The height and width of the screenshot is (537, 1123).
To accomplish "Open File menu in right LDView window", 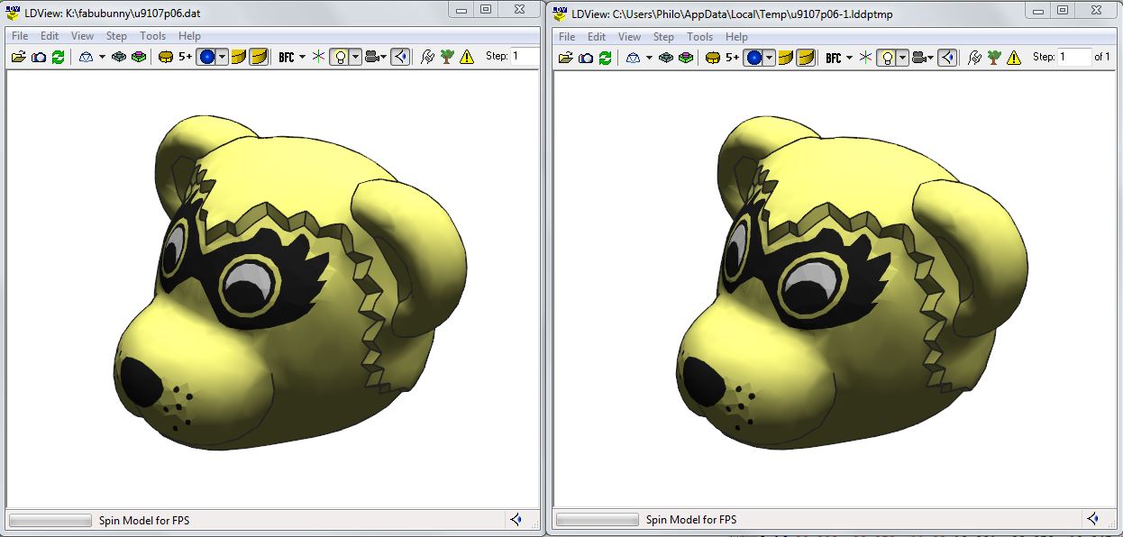I will pos(567,37).
